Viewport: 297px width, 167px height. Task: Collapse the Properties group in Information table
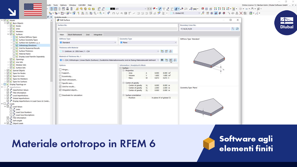pyautogui.click(x=124, y=70)
